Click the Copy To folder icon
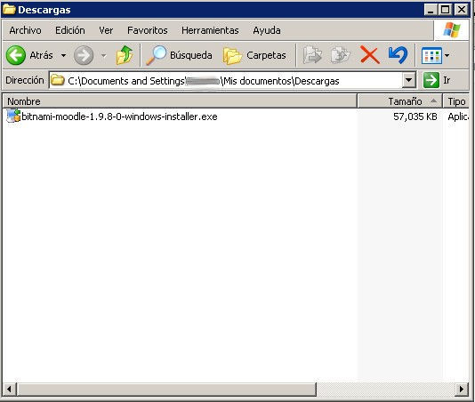The height and width of the screenshot is (402, 475). pos(340,55)
